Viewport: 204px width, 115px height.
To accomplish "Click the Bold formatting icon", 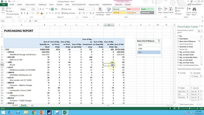I will pyautogui.click(x=22, y=13).
